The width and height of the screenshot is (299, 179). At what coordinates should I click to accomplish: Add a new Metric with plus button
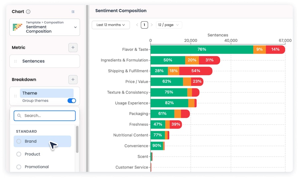pyautogui.click(x=73, y=47)
